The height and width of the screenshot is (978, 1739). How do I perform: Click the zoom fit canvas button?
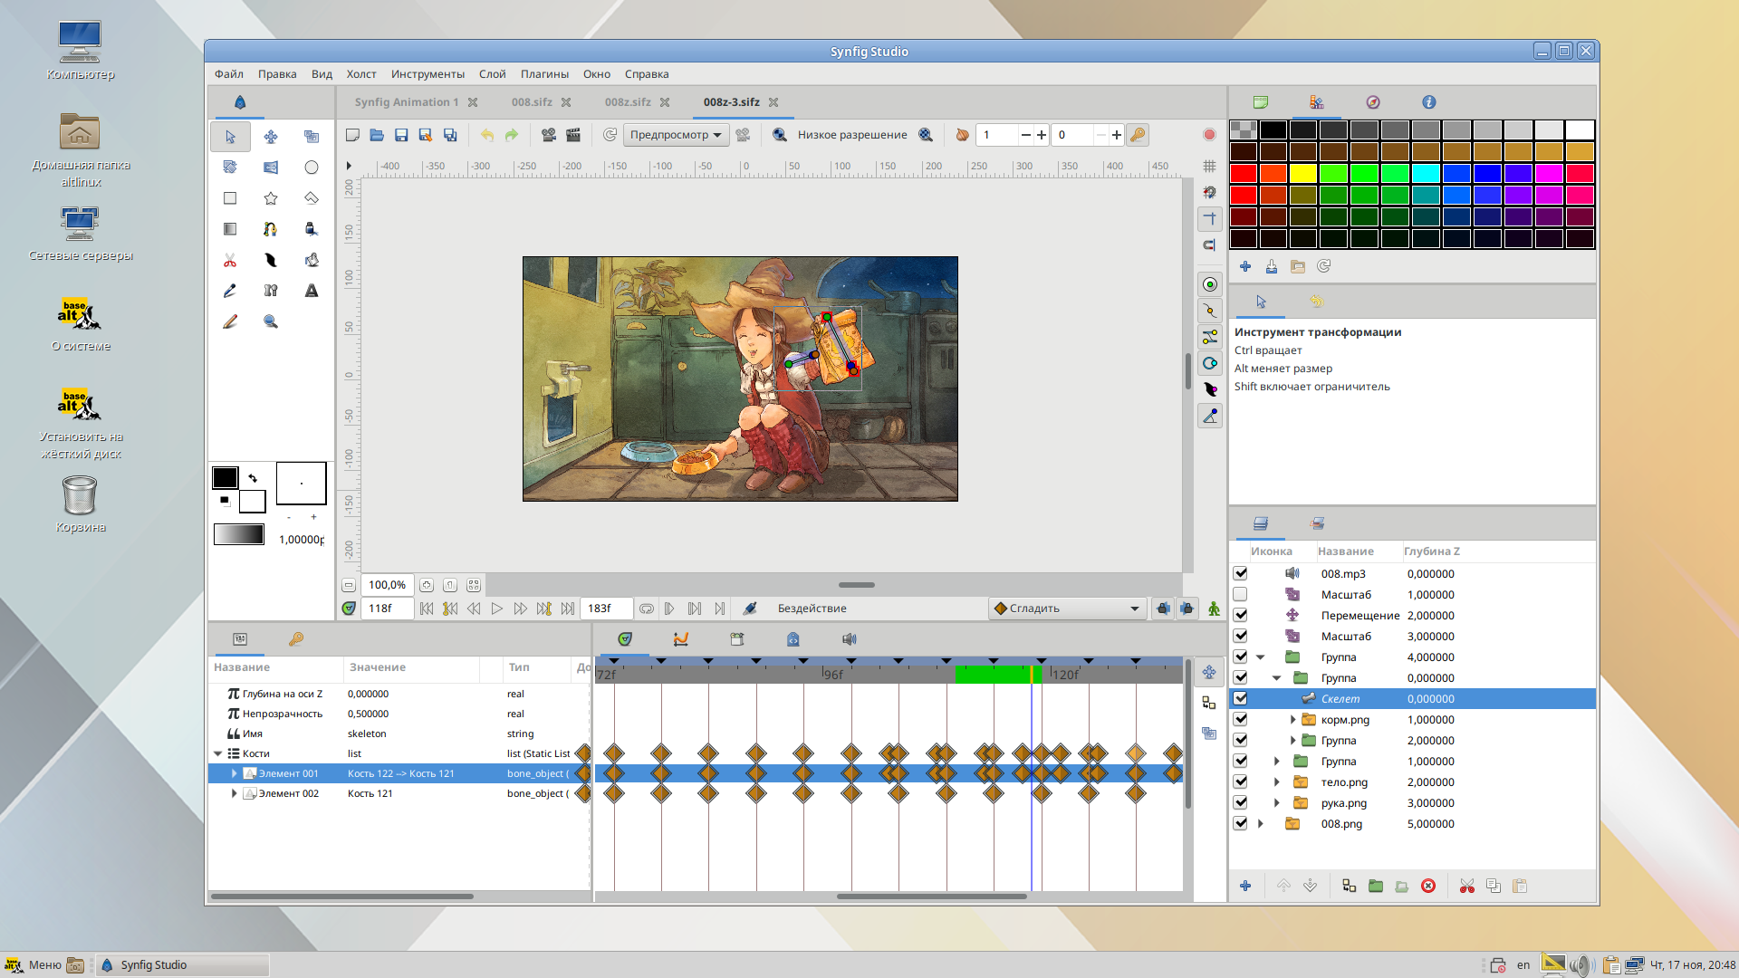473,585
